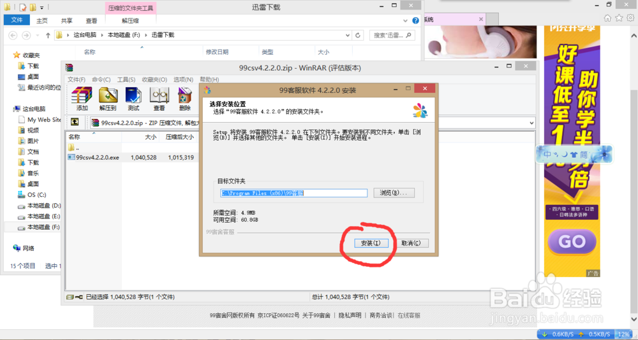Image resolution: width=638 pixels, height=340 pixels.
Task: Click the 关于99宿舍 link in page footer
Action: coord(316,315)
